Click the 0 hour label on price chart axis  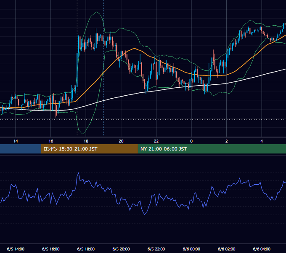pos(191,141)
